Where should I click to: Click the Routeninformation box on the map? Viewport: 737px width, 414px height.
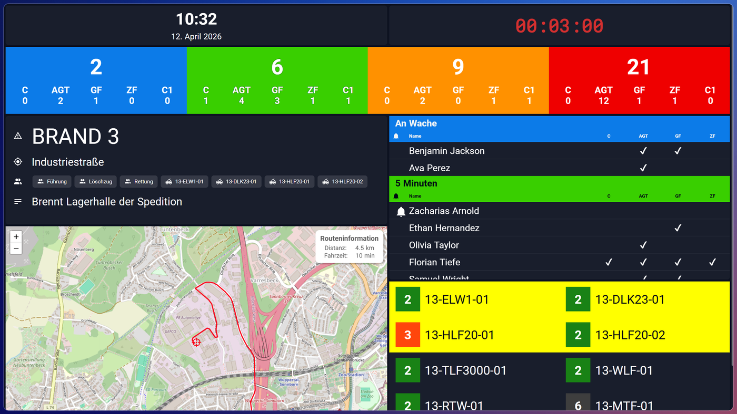[349, 247]
